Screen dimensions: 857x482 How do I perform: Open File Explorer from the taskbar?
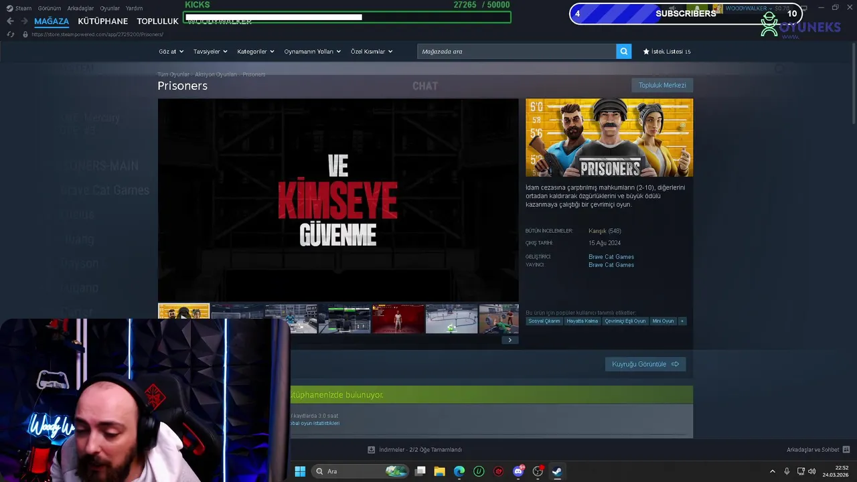[x=439, y=471]
